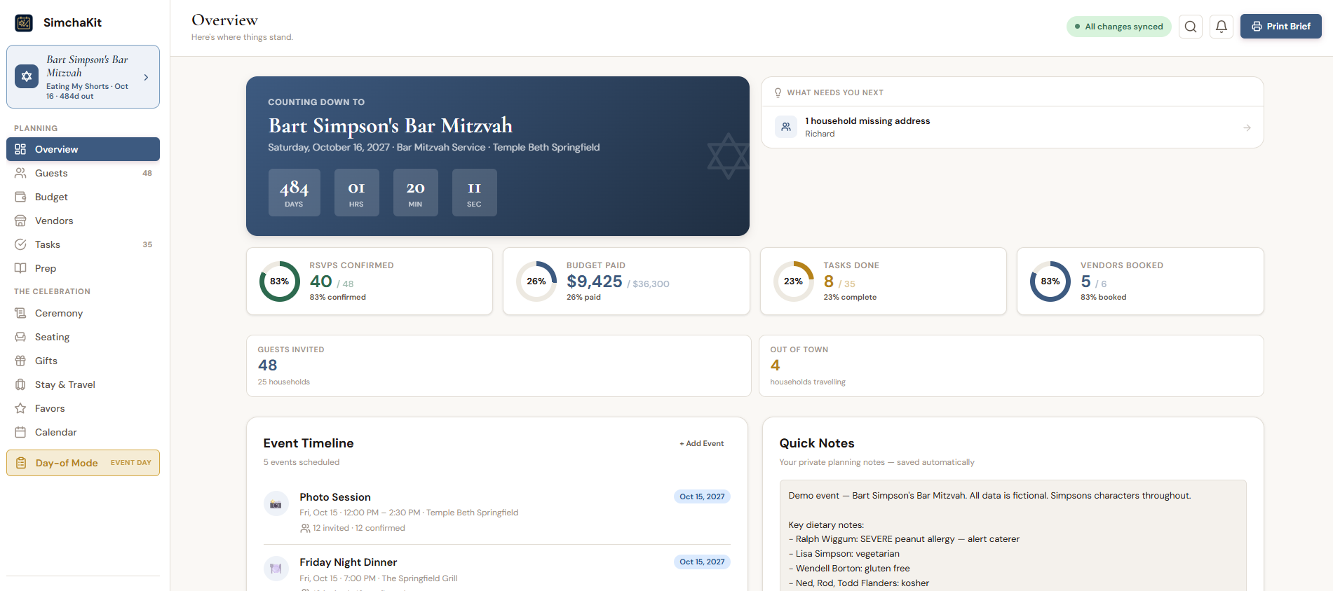Open the 1 household missing address item
The height and width of the screenshot is (591, 1333).
pyautogui.click(x=1013, y=127)
